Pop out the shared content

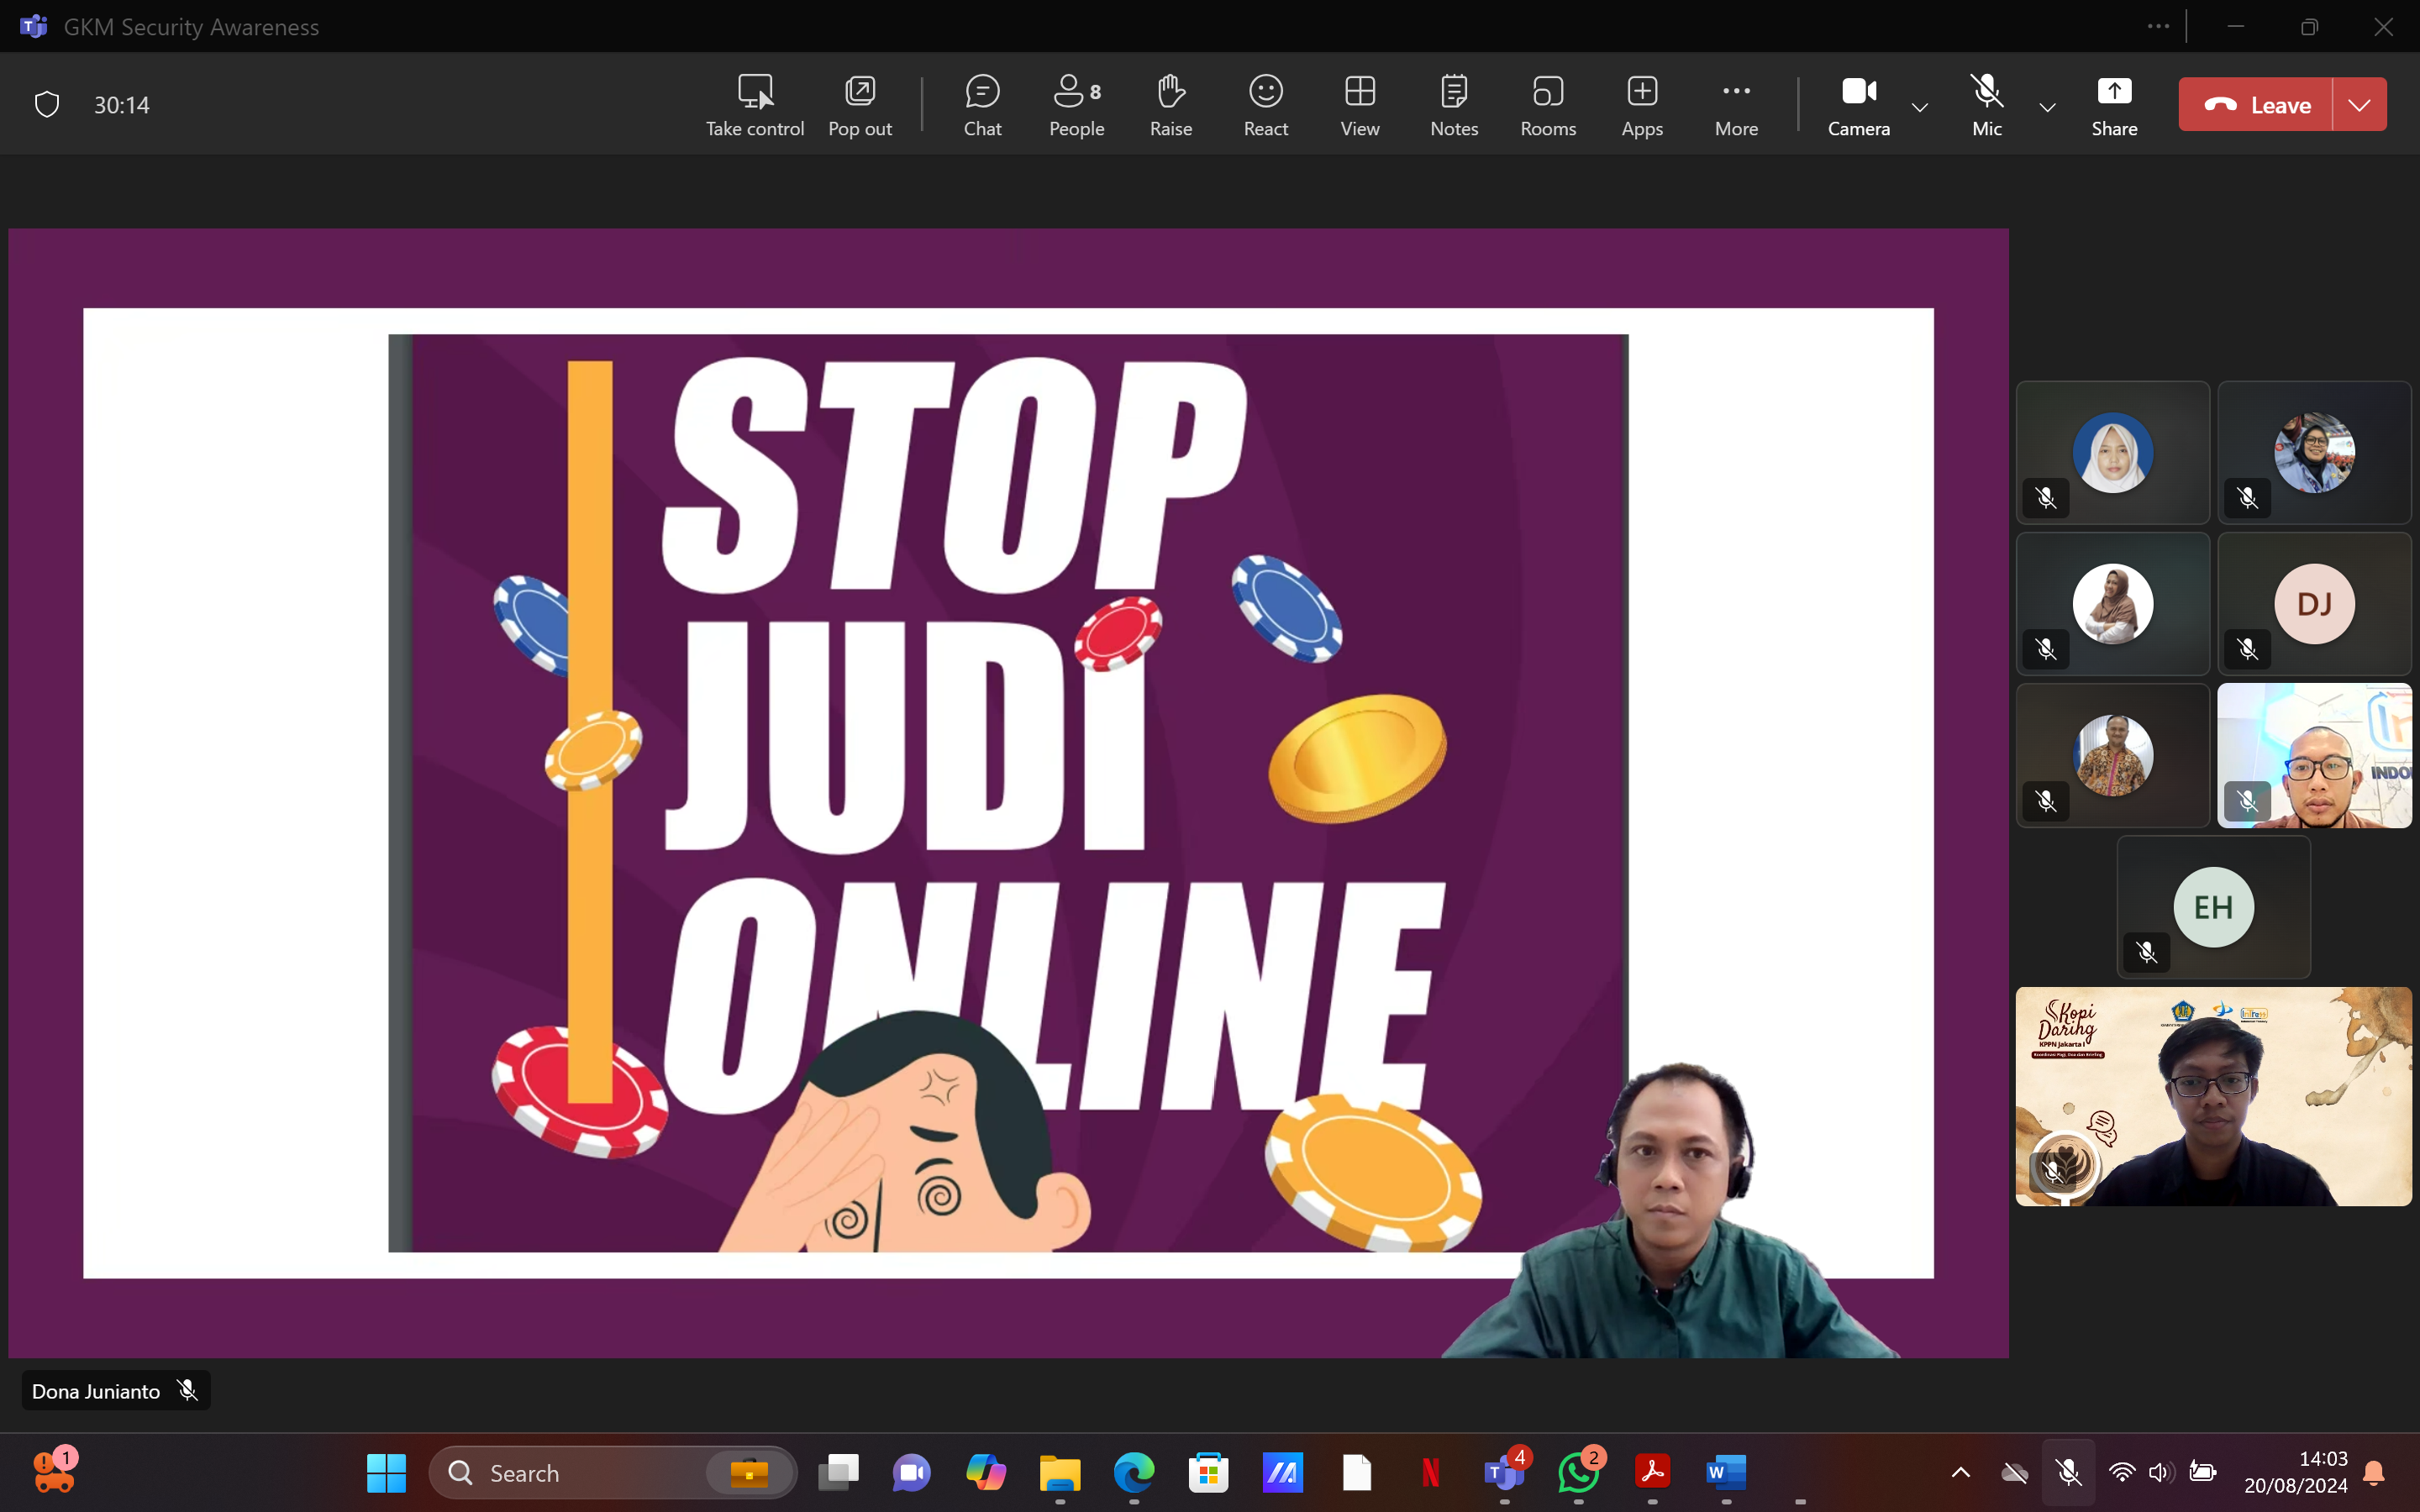tap(859, 104)
